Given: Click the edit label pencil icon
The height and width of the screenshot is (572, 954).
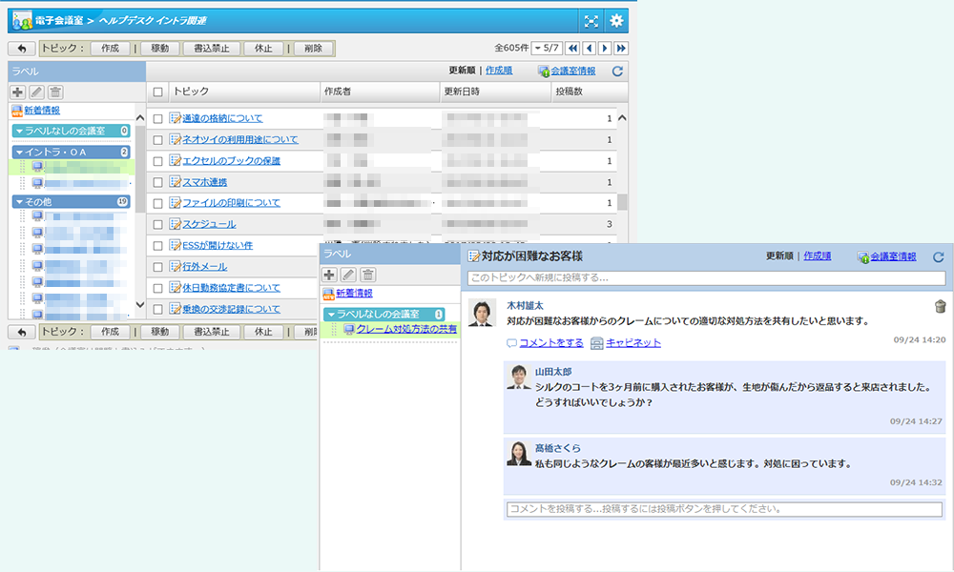Looking at the screenshot, I should click(x=36, y=92).
